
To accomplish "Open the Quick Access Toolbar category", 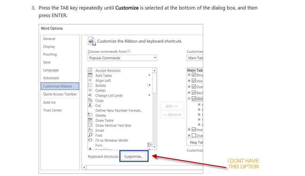I will [x=60, y=94].
